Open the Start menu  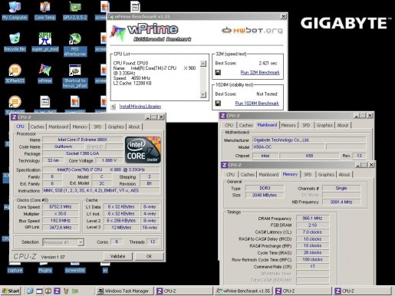(11, 291)
